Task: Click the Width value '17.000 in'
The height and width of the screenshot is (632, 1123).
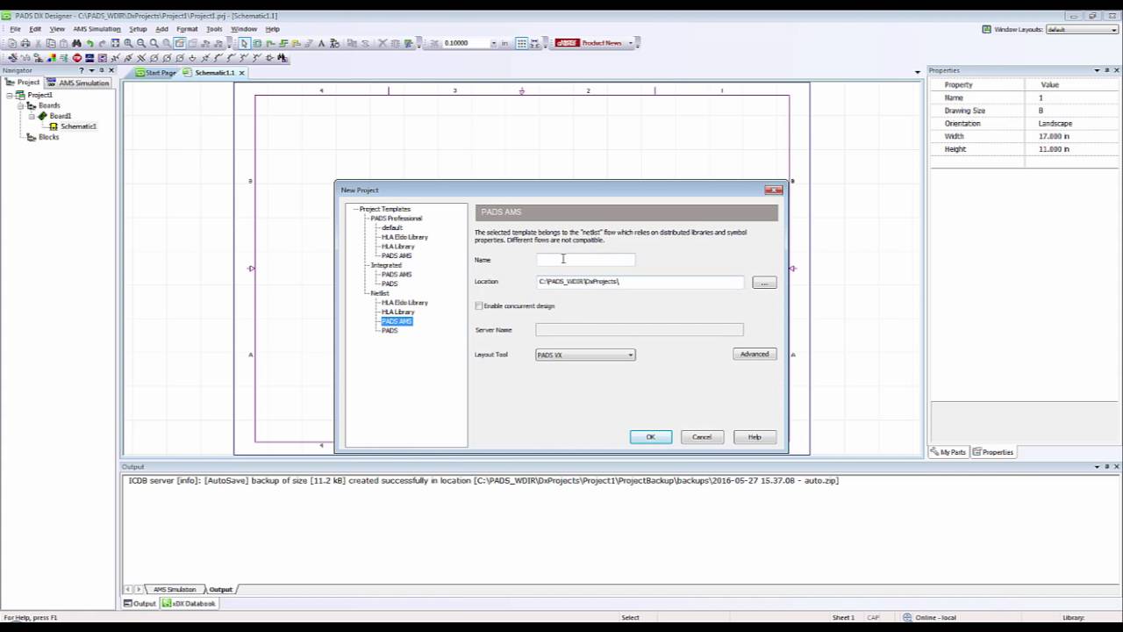Action: pyautogui.click(x=1055, y=137)
